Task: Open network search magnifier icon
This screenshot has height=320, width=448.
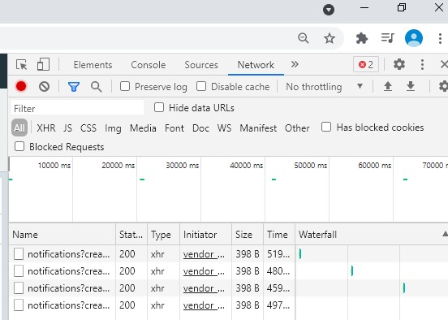Action: point(97,87)
